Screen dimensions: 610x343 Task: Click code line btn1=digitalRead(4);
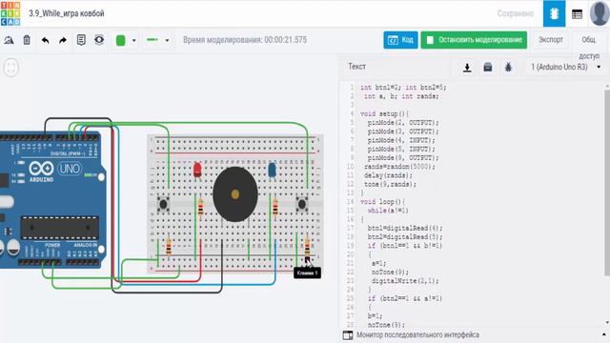click(405, 228)
